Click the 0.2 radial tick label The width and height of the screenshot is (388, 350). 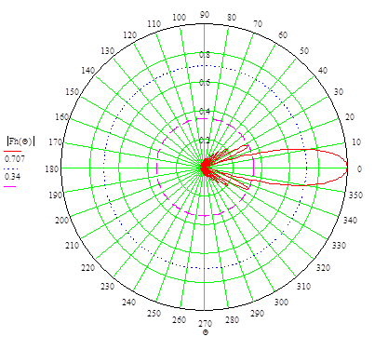(x=205, y=141)
